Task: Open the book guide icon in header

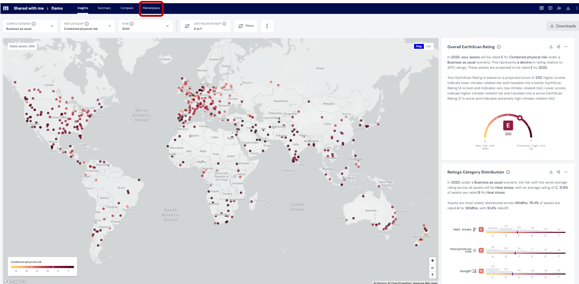Action: click(550, 8)
